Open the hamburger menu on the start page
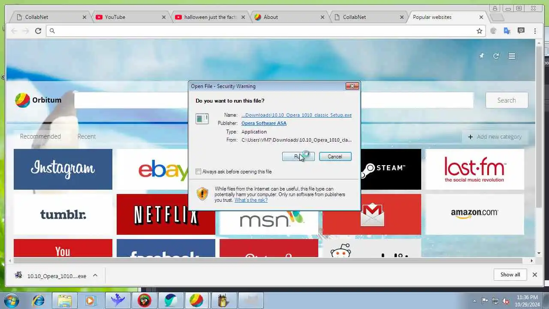549x309 pixels. [x=512, y=56]
